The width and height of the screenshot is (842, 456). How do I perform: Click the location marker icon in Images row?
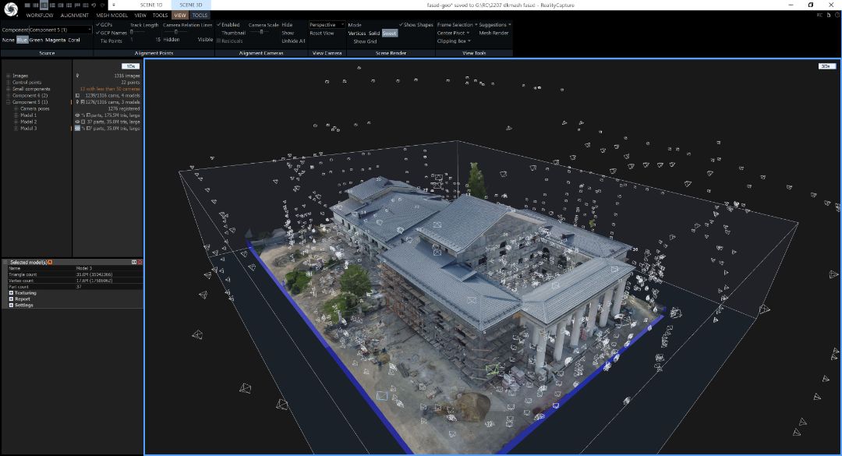(x=77, y=76)
